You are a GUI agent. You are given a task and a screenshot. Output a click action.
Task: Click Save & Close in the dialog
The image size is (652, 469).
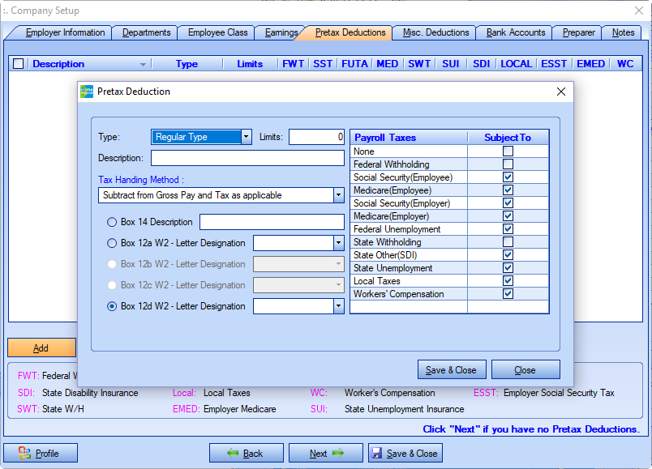pyautogui.click(x=452, y=369)
